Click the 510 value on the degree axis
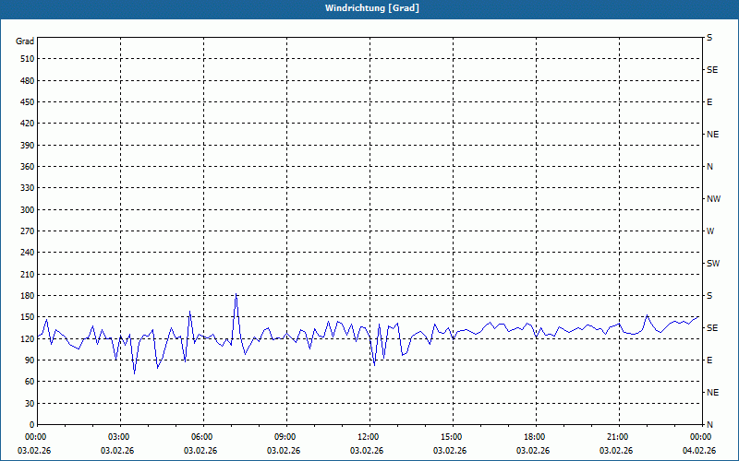739x461 pixels. click(x=28, y=59)
